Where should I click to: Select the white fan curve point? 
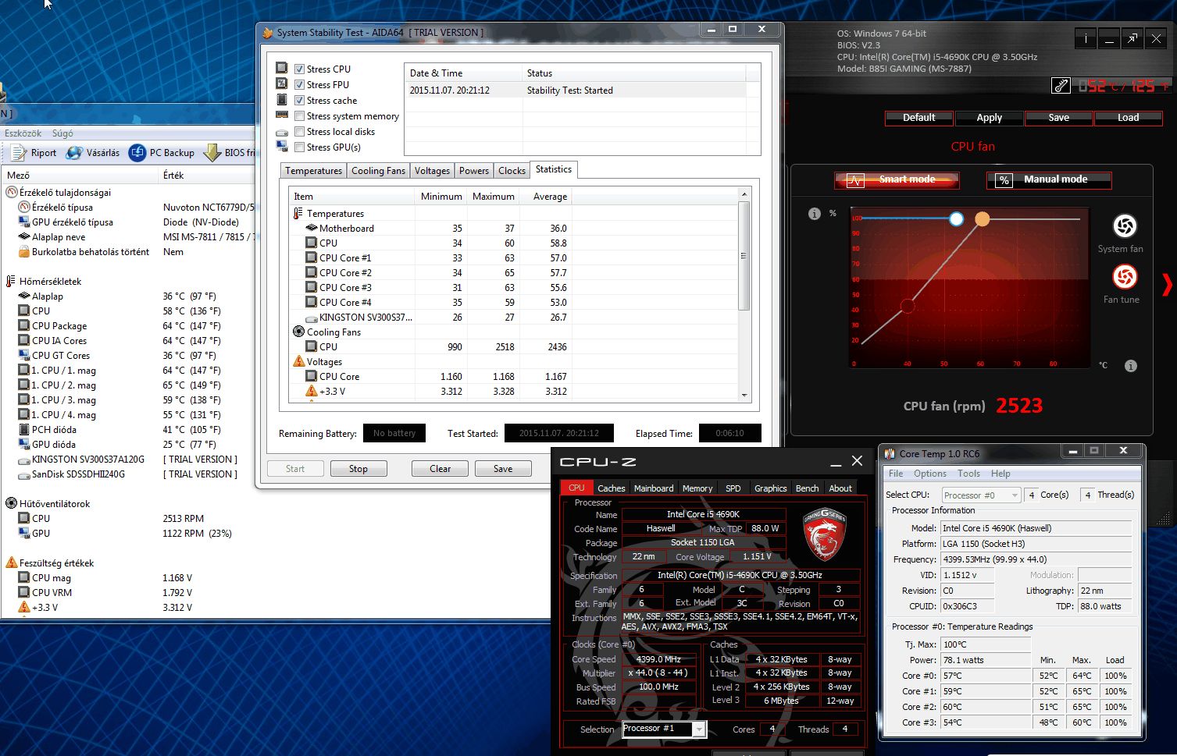pos(956,219)
